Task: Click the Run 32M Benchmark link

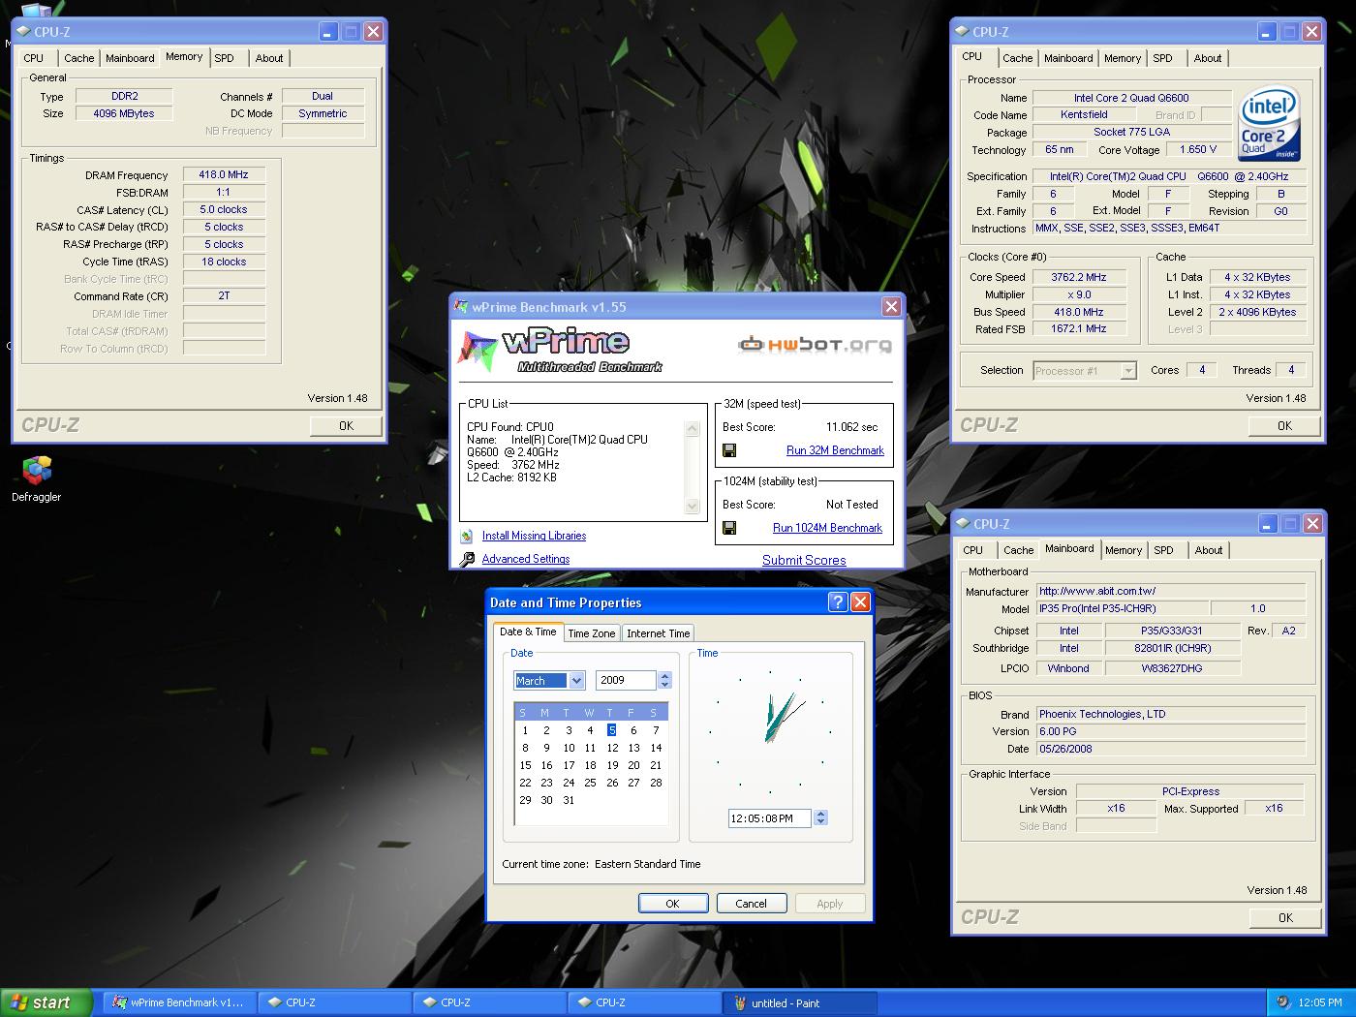Action: coord(835,450)
